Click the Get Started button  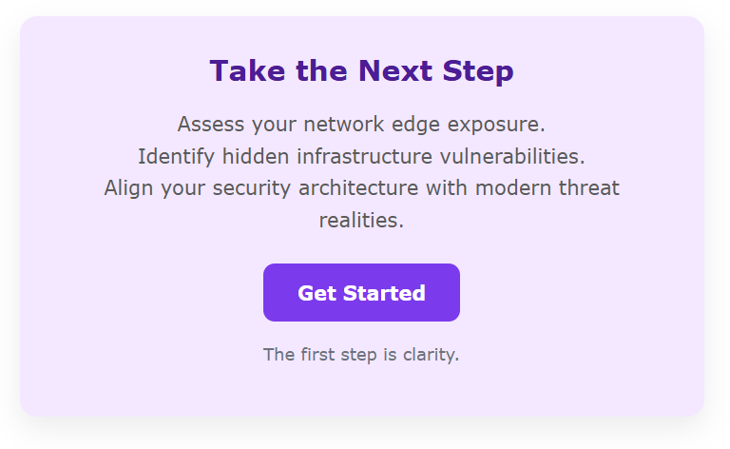pyautogui.click(x=361, y=293)
